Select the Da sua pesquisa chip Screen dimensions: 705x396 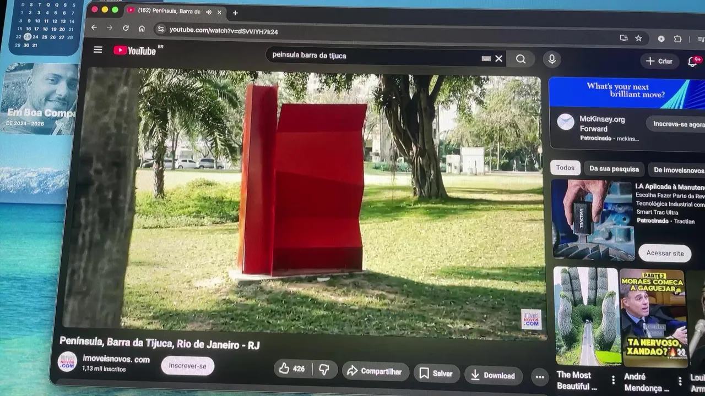pyautogui.click(x=614, y=169)
